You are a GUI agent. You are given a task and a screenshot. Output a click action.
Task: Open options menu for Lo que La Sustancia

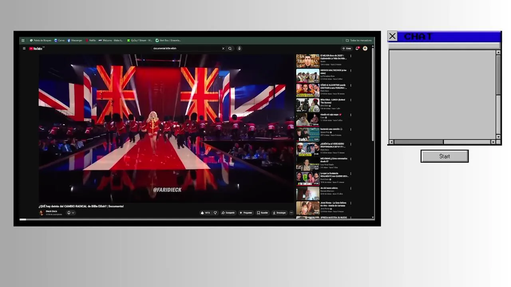tap(351, 174)
